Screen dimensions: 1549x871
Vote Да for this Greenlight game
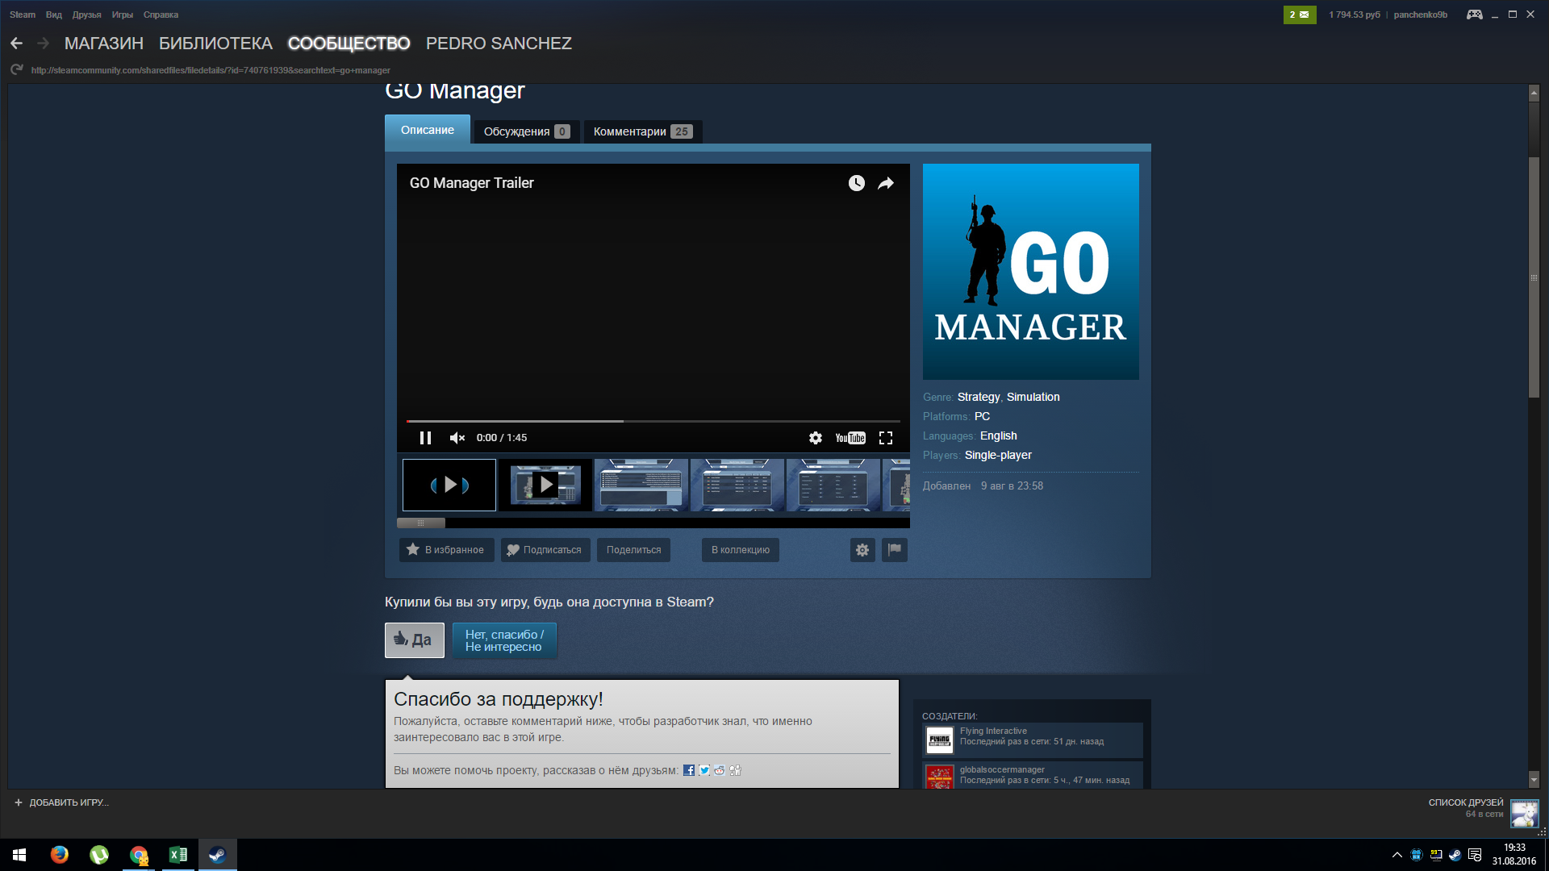point(415,640)
